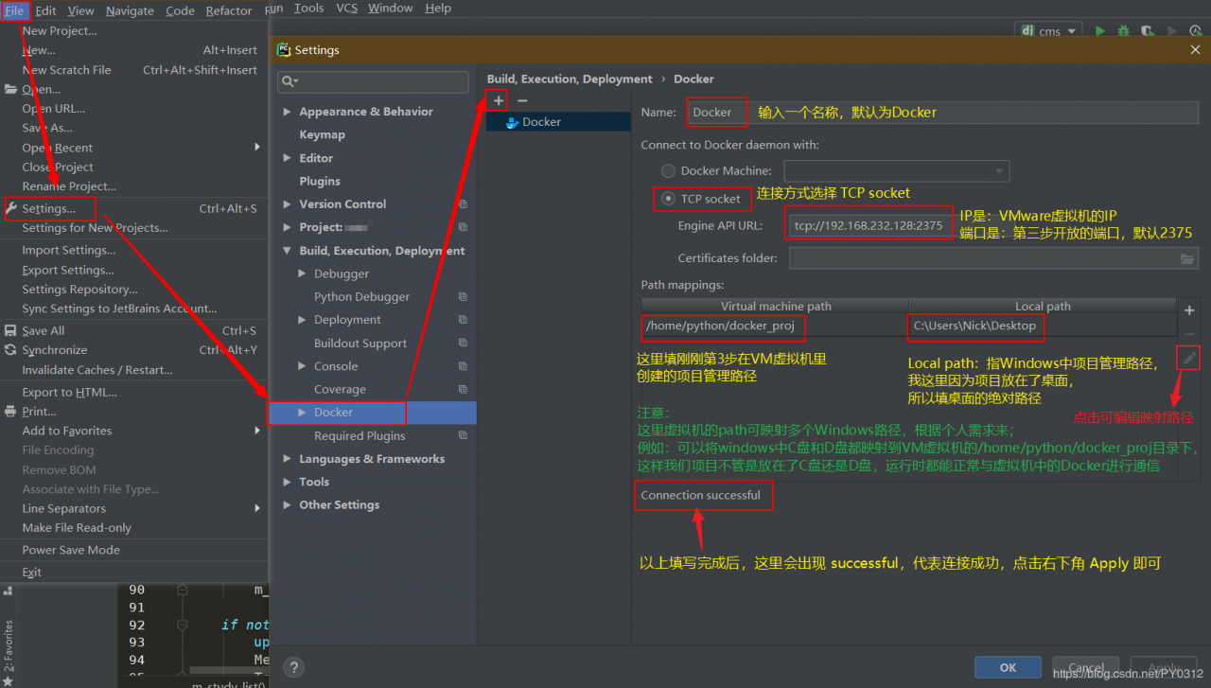Choose Import Settings from File menu

[x=134, y=251]
